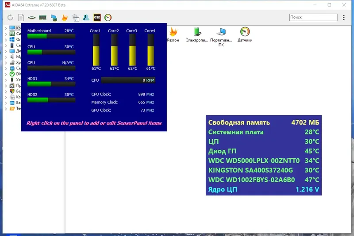Screen dimensions: 354x236
Task: Select the computer monitor tree icon
Action: point(12,28)
